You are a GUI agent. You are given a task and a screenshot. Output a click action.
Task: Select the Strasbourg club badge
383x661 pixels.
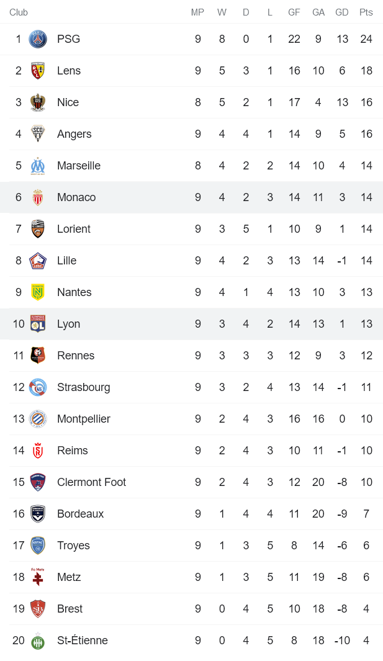[38, 387]
